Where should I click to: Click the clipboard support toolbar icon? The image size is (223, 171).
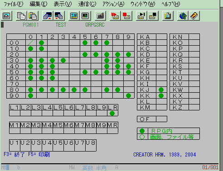click(168, 16)
